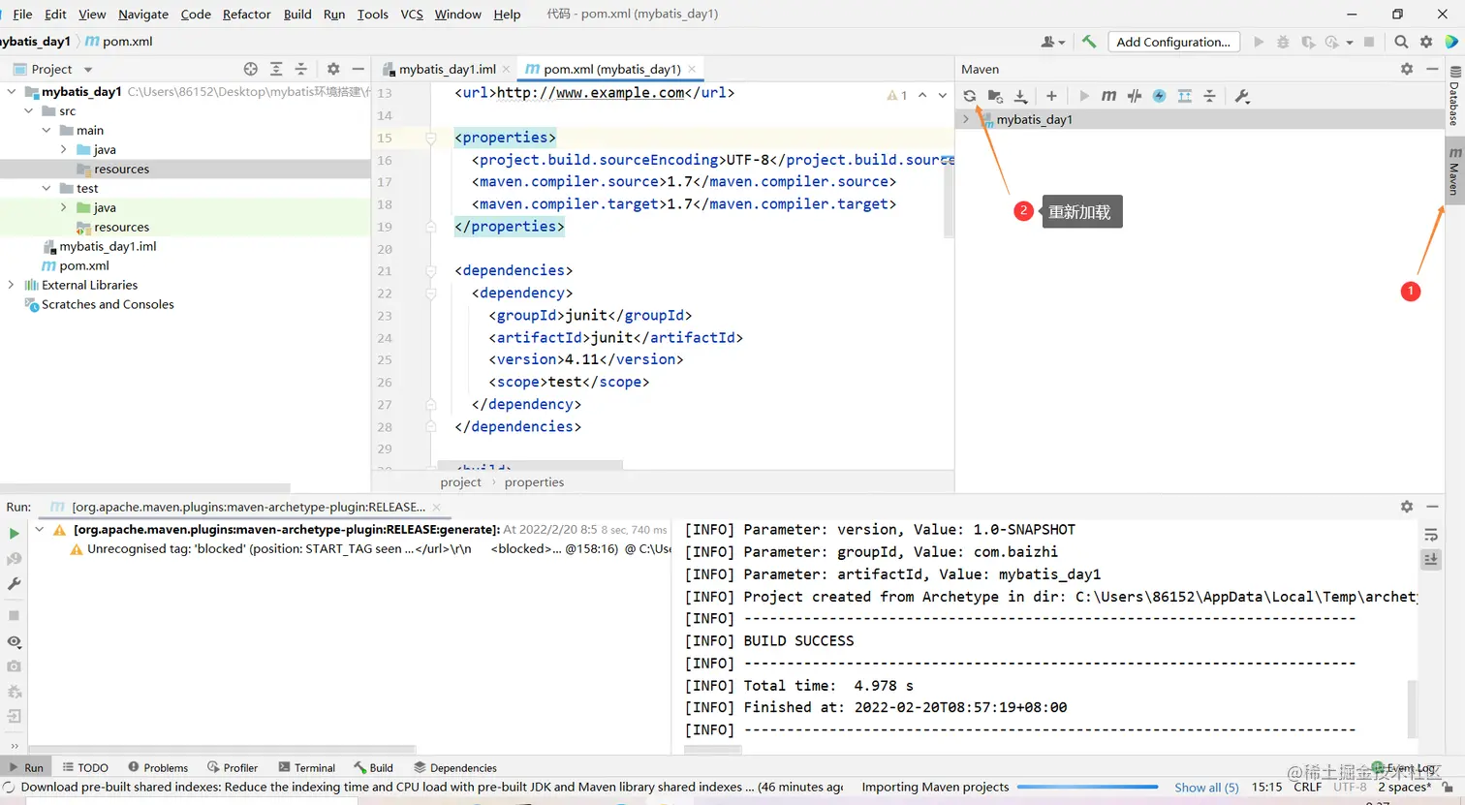Hide the Maven tool window

(1432, 69)
